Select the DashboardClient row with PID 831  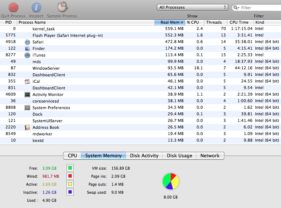click(x=140, y=88)
